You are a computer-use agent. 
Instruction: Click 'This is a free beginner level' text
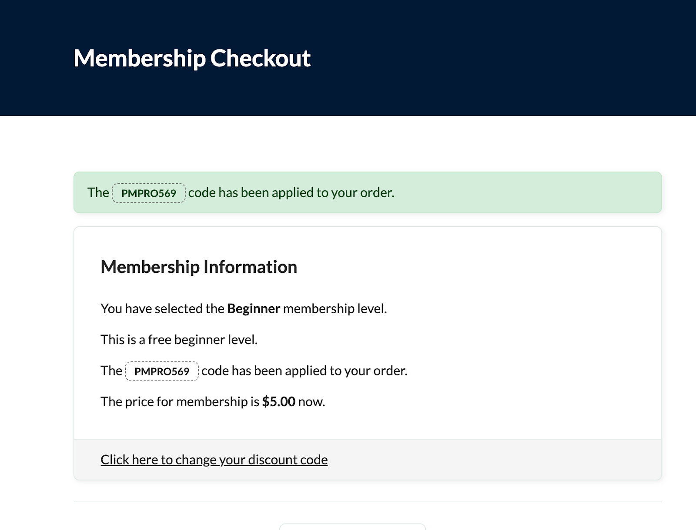[179, 339]
